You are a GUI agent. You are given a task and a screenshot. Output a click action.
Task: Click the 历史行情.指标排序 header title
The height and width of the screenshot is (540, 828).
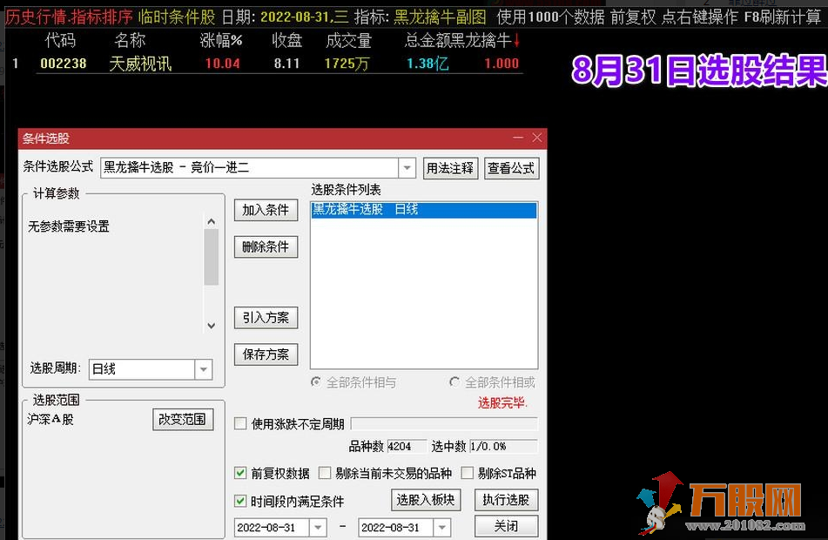click(69, 17)
